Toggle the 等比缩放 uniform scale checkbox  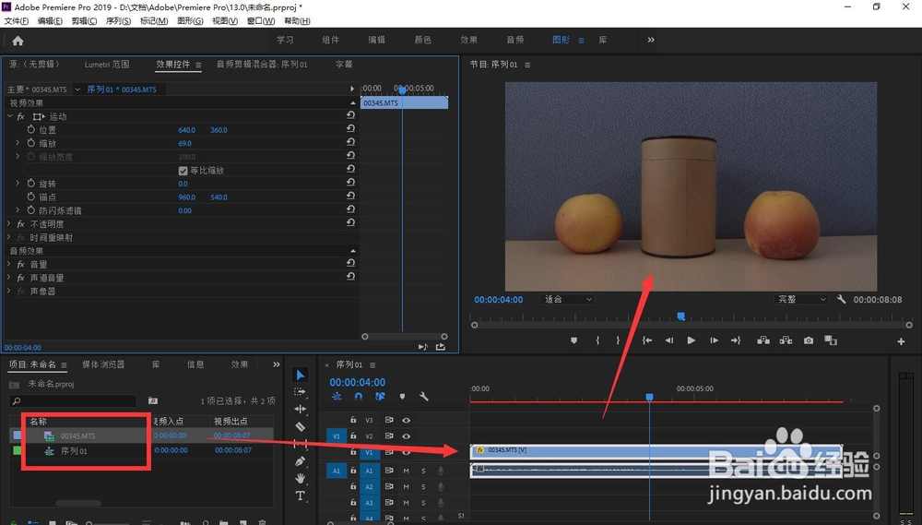click(x=183, y=171)
